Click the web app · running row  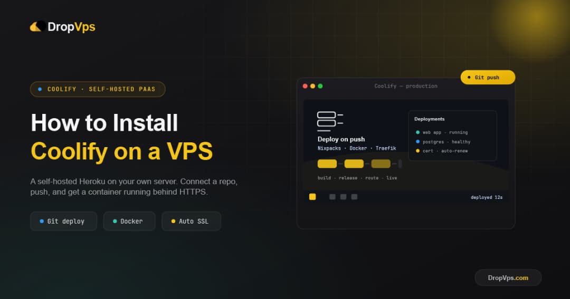pos(442,132)
